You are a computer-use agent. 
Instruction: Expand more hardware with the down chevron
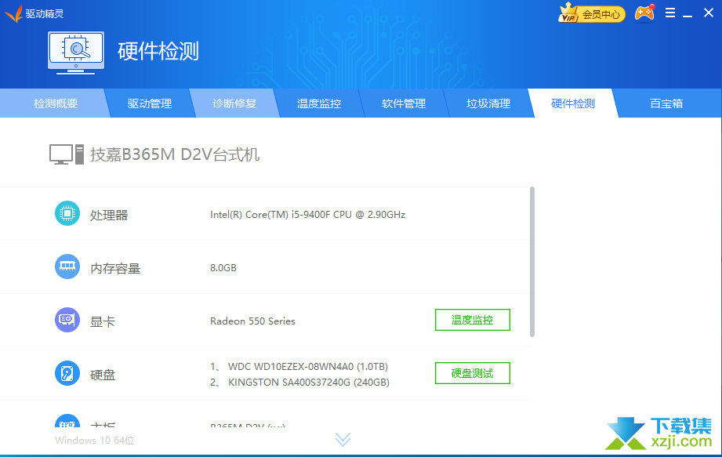click(343, 440)
